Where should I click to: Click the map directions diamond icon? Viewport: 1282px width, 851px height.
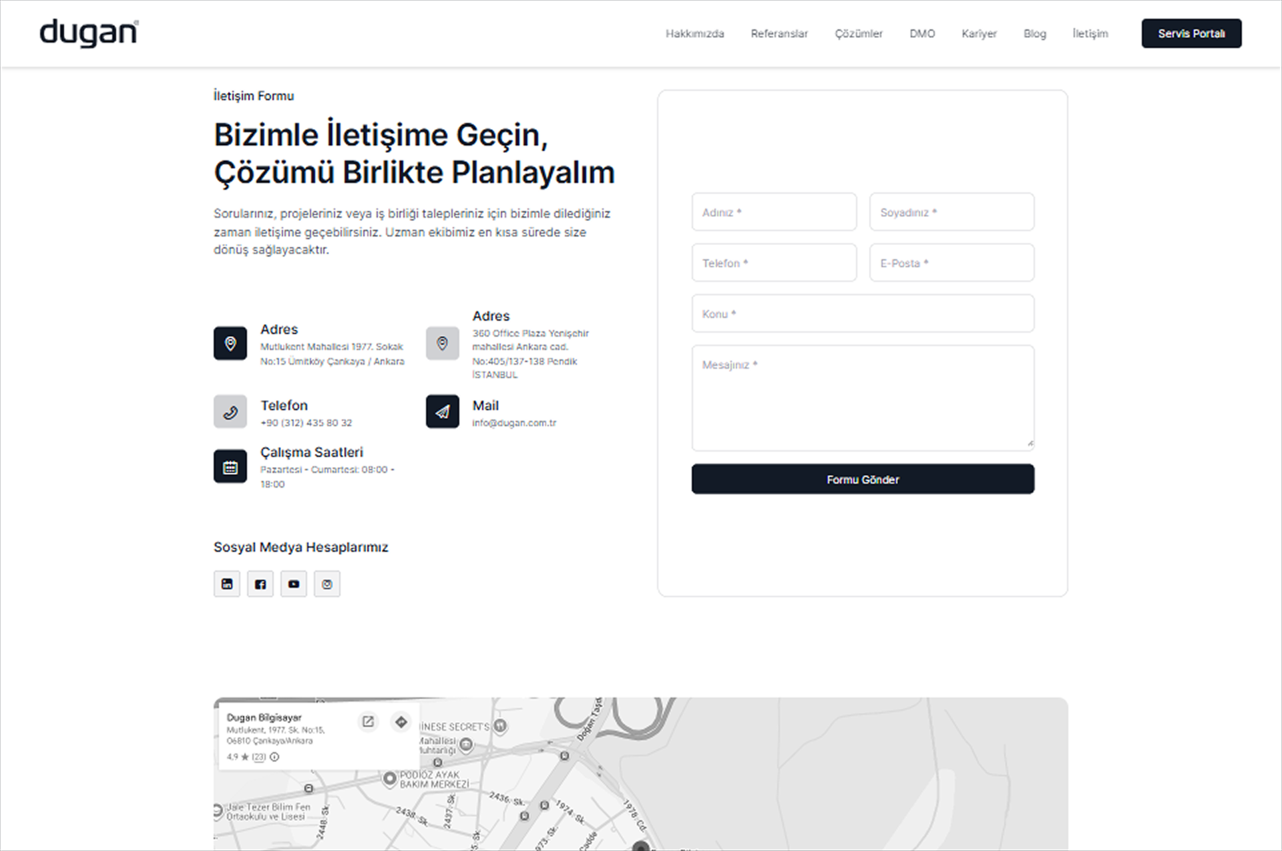click(x=401, y=721)
